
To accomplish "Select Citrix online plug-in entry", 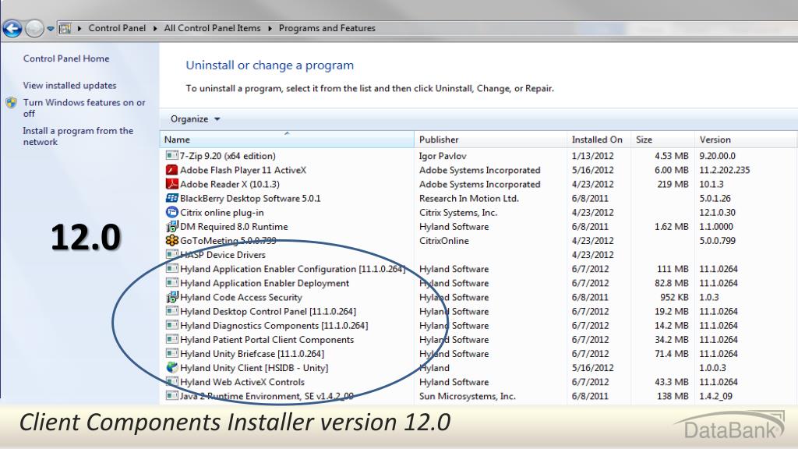I will pyautogui.click(x=221, y=213).
